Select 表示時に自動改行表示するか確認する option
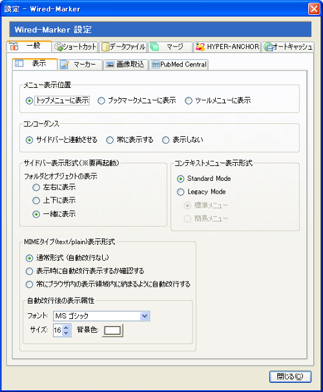 pos(29,271)
